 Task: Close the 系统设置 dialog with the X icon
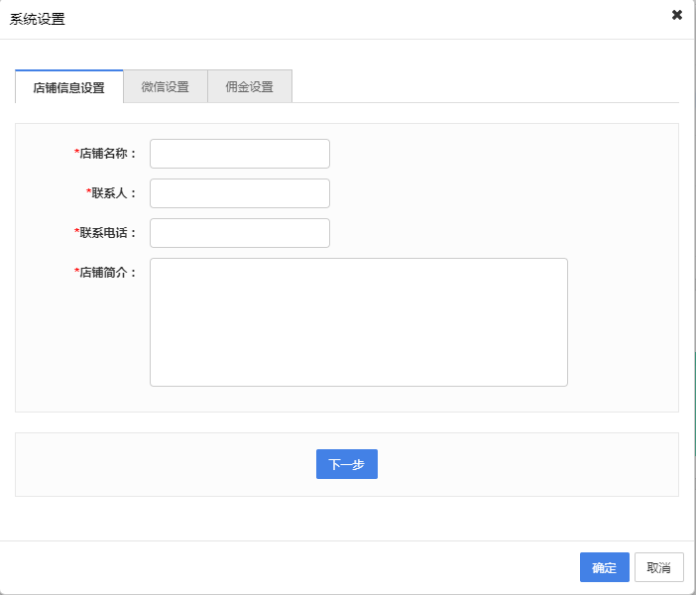(x=677, y=15)
